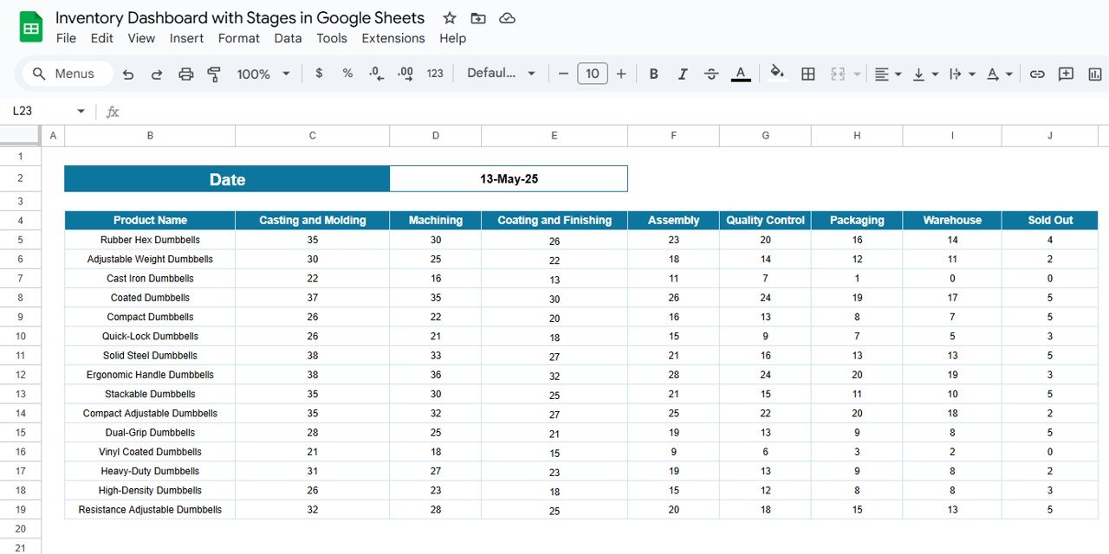Select the Paint format tool

(x=214, y=74)
